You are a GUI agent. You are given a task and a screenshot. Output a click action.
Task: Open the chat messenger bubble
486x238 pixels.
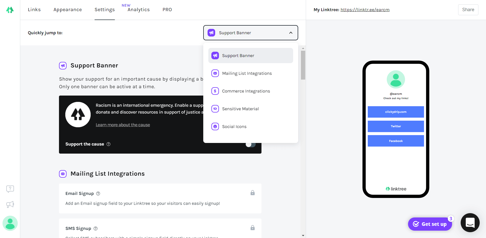470,223
